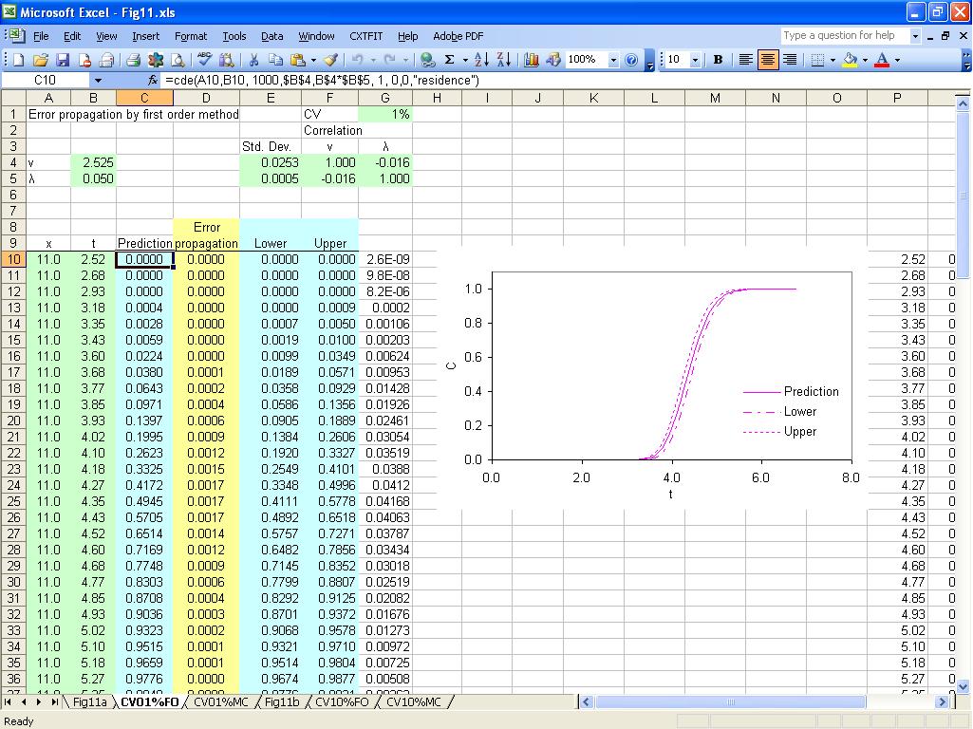The image size is (973, 729).
Task: Click the AutoSum icon
Action: [449, 60]
